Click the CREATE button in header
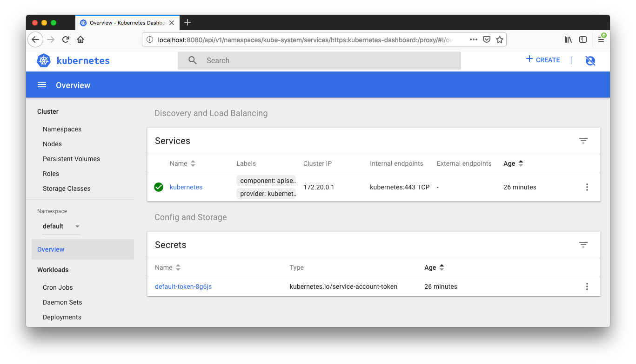Image resolution: width=636 pixels, height=364 pixels. pyautogui.click(x=543, y=60)
